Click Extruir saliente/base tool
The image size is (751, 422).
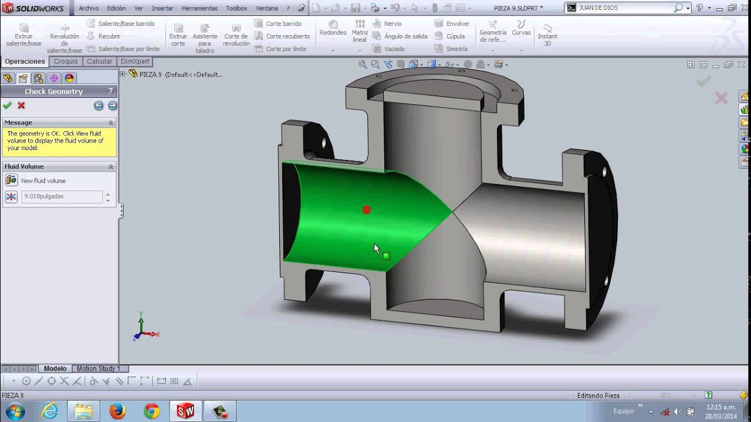23,35
